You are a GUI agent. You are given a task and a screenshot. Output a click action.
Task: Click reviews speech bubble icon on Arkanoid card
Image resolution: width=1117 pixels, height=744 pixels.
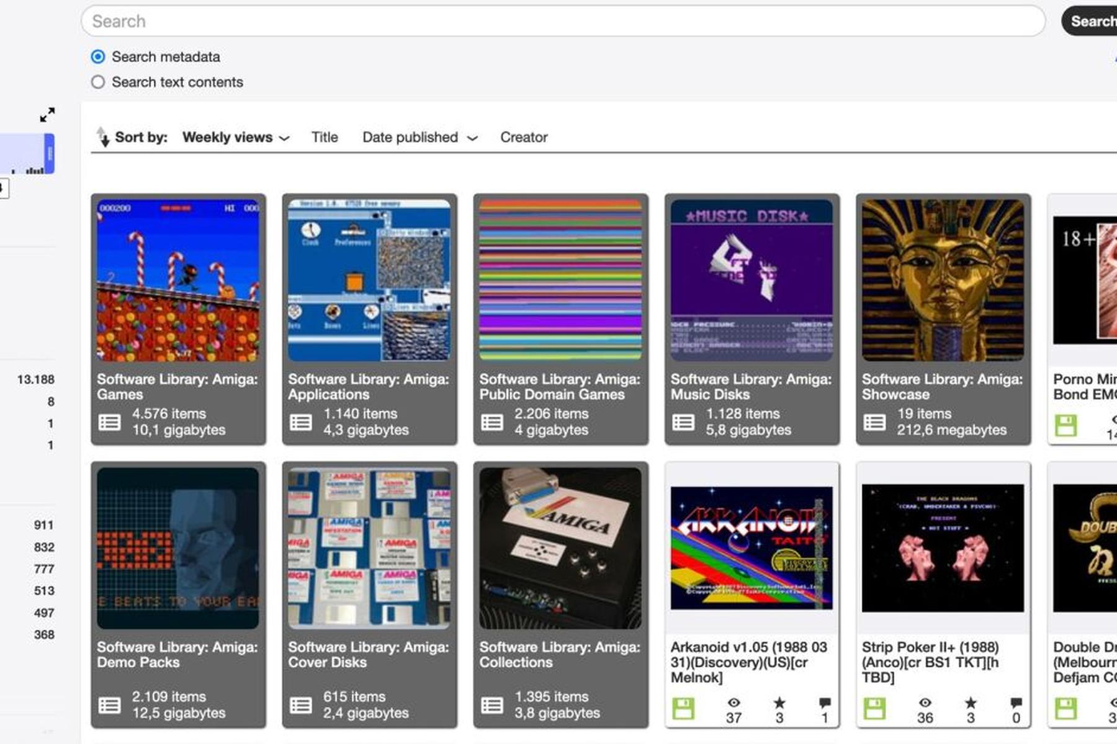pos(825,702)
